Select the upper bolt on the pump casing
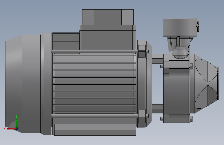Viewport: 224px width, 145px height. (x=191, y=66)
